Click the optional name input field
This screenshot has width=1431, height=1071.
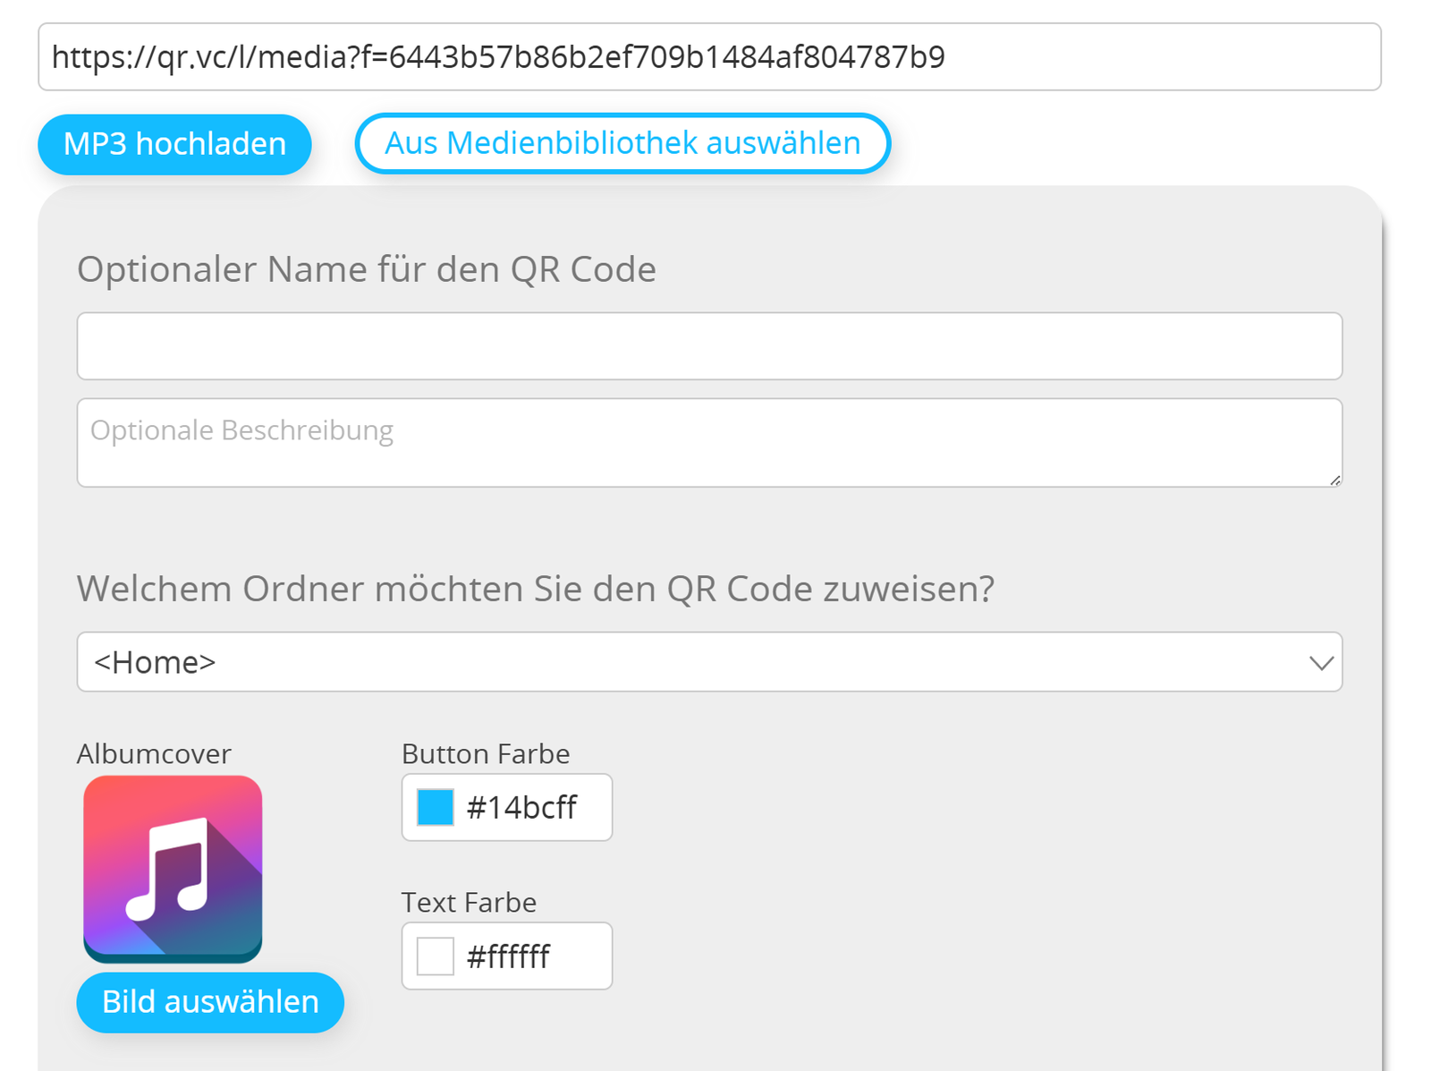709,346
